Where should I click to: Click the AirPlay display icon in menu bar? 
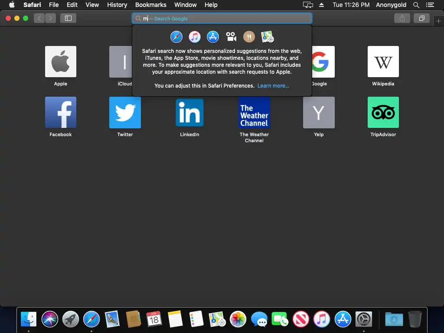click(x=308, y=5)
